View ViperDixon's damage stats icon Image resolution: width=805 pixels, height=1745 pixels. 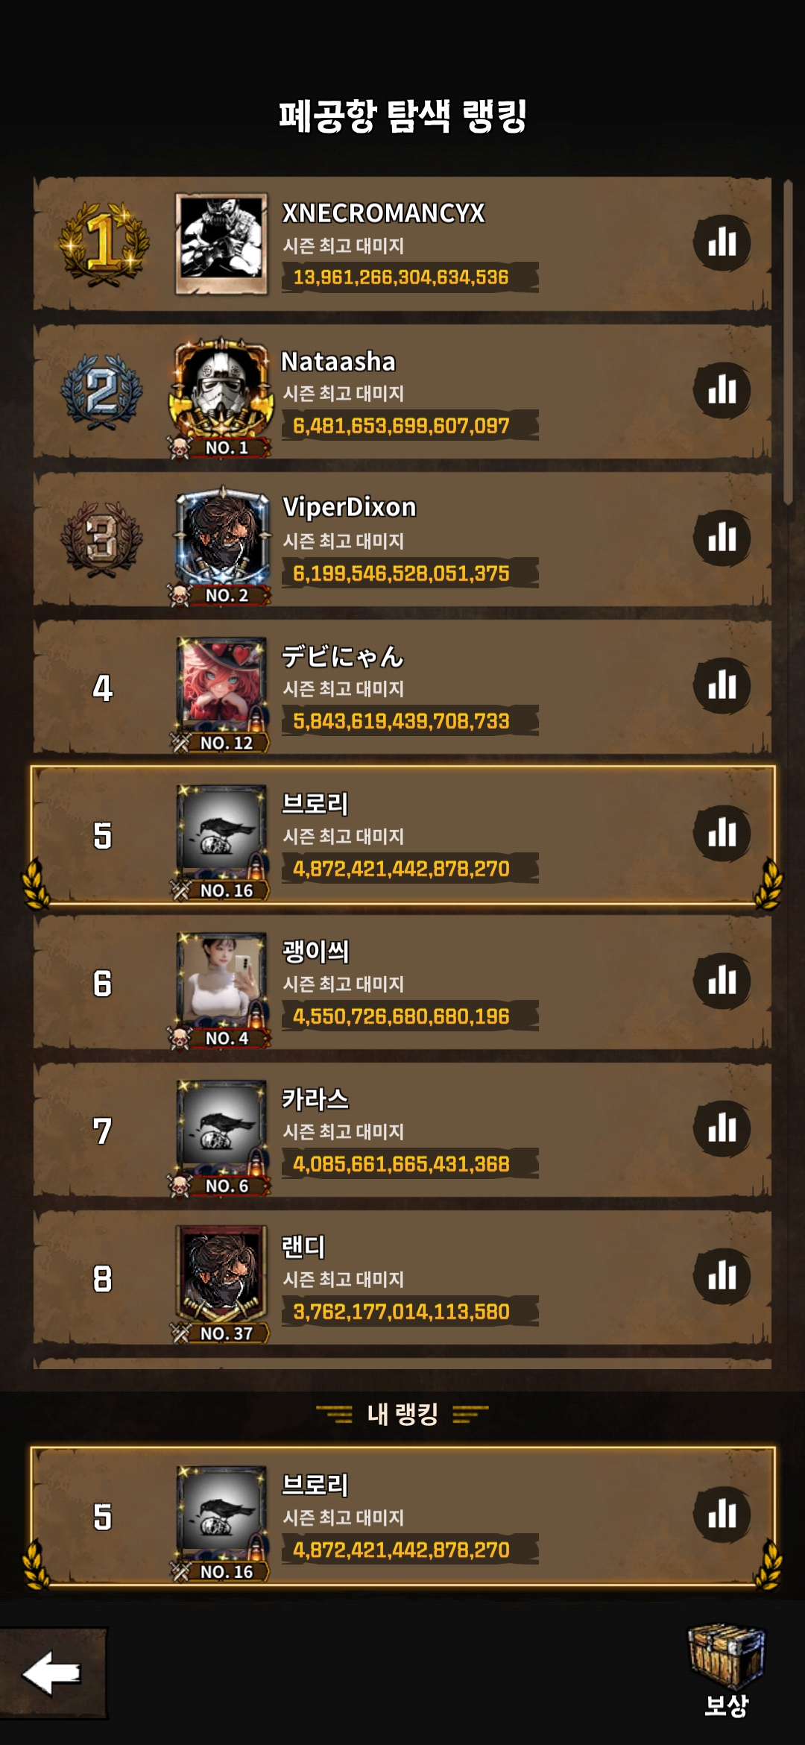coord(722,538)
